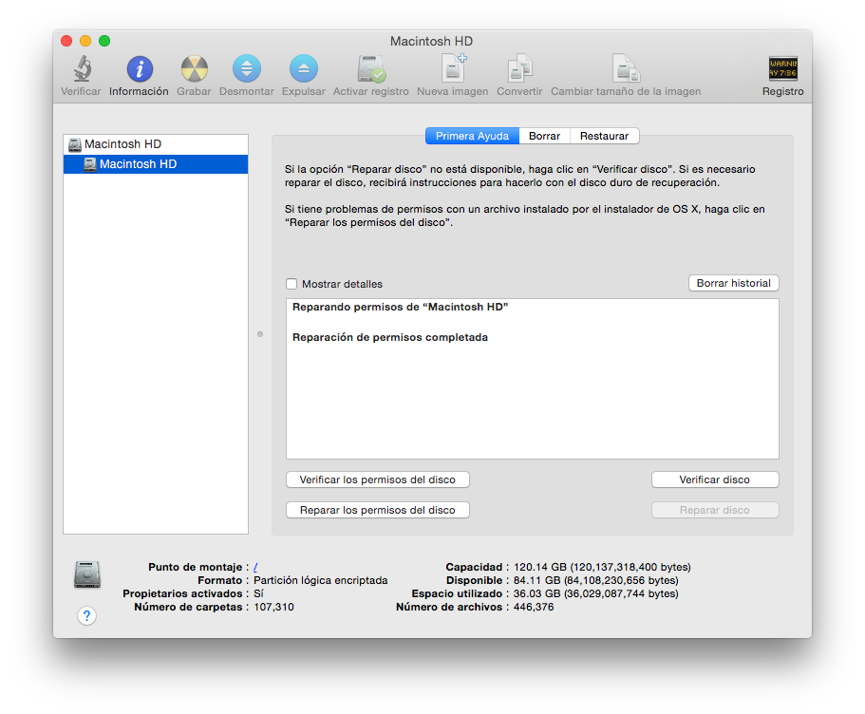Screen dimensions: 865x714
Task: Create a Nueva imagen from toolbar
Action: click(x=453, y=69)
